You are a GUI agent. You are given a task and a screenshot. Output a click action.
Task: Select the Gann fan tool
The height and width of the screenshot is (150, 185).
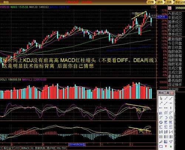click(x=166, y=141)
